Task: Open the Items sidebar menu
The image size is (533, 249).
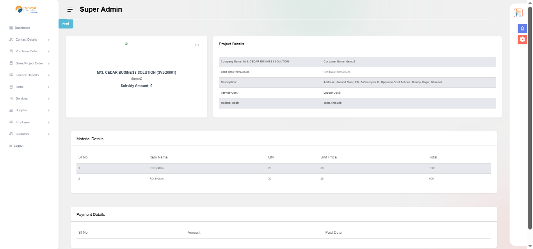Action: point(20,87)
